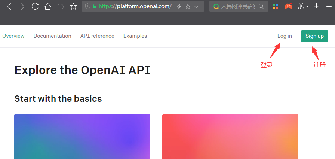Click the undo closed tab arrow icon
The width and height of the screenshot is (335, 159).
pyautogui.click(x=61, y=7)
